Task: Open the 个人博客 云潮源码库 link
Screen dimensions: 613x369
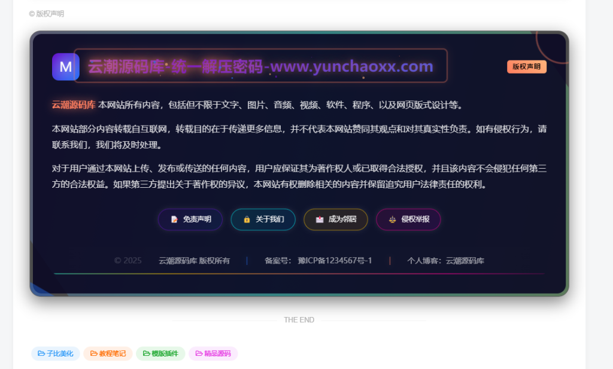Action: point(465,261)
